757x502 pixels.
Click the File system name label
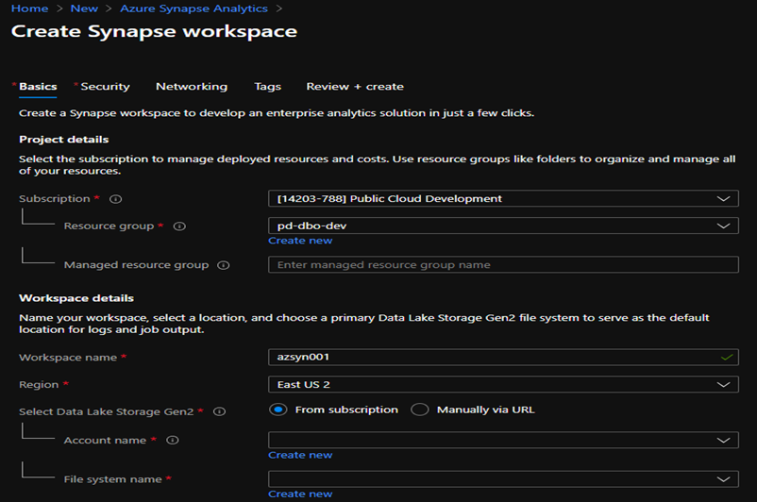tap(112, 479)
